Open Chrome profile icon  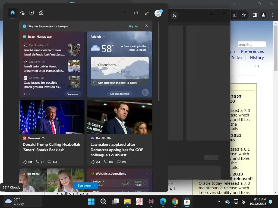(x=263, y=15)
